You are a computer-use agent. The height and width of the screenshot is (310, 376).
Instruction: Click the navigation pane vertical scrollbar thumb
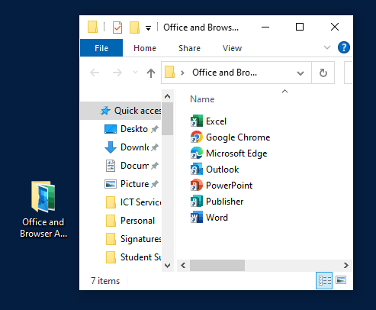pyautogui.click(x=167, y=118)
